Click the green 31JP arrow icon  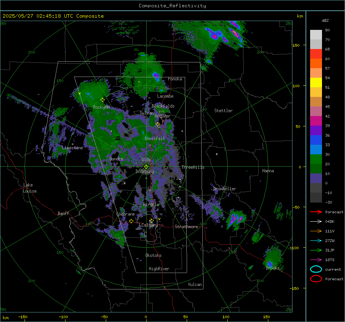click(x=316, y=250)
